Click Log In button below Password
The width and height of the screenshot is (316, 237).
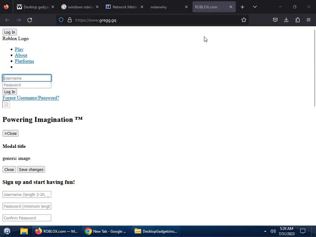(10, 92)
